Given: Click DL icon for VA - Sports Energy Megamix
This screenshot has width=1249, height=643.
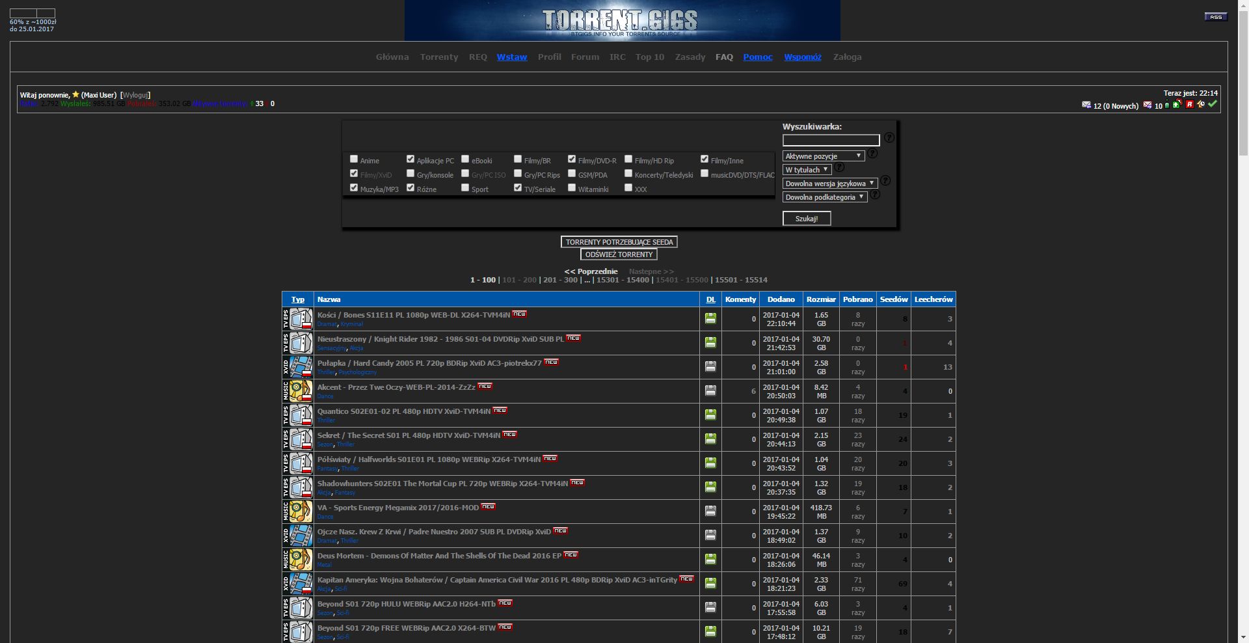Looking at the screenshot, I should click(x=710, y=511).
